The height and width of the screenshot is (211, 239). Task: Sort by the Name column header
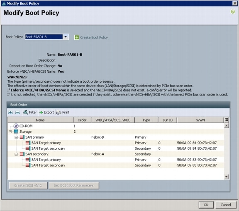click(x=40, y=120)
